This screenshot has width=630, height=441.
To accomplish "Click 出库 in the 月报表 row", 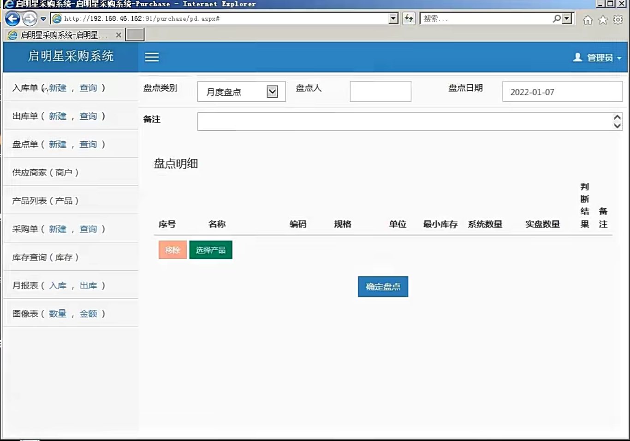I will pos(88,285).
